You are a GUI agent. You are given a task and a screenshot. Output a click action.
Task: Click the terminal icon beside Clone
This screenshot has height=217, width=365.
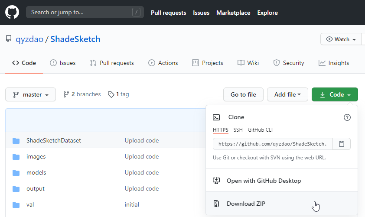click(x=216, y=117)
